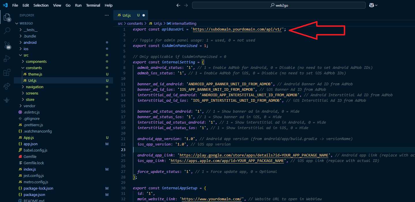The height and width of the screenshot is (202, 415).
Task: Open the Run and Debug view
Action: [x=7, y=59]
